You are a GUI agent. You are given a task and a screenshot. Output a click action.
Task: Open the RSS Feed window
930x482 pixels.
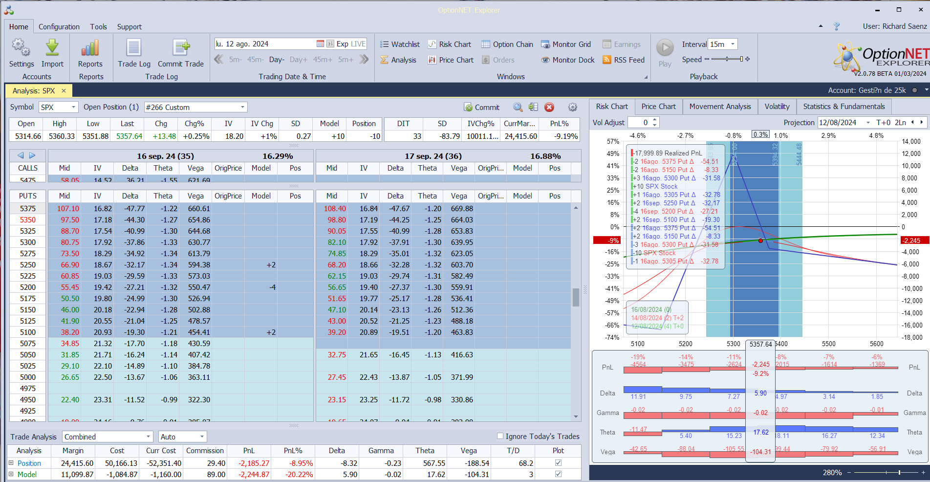click(624, 60)
